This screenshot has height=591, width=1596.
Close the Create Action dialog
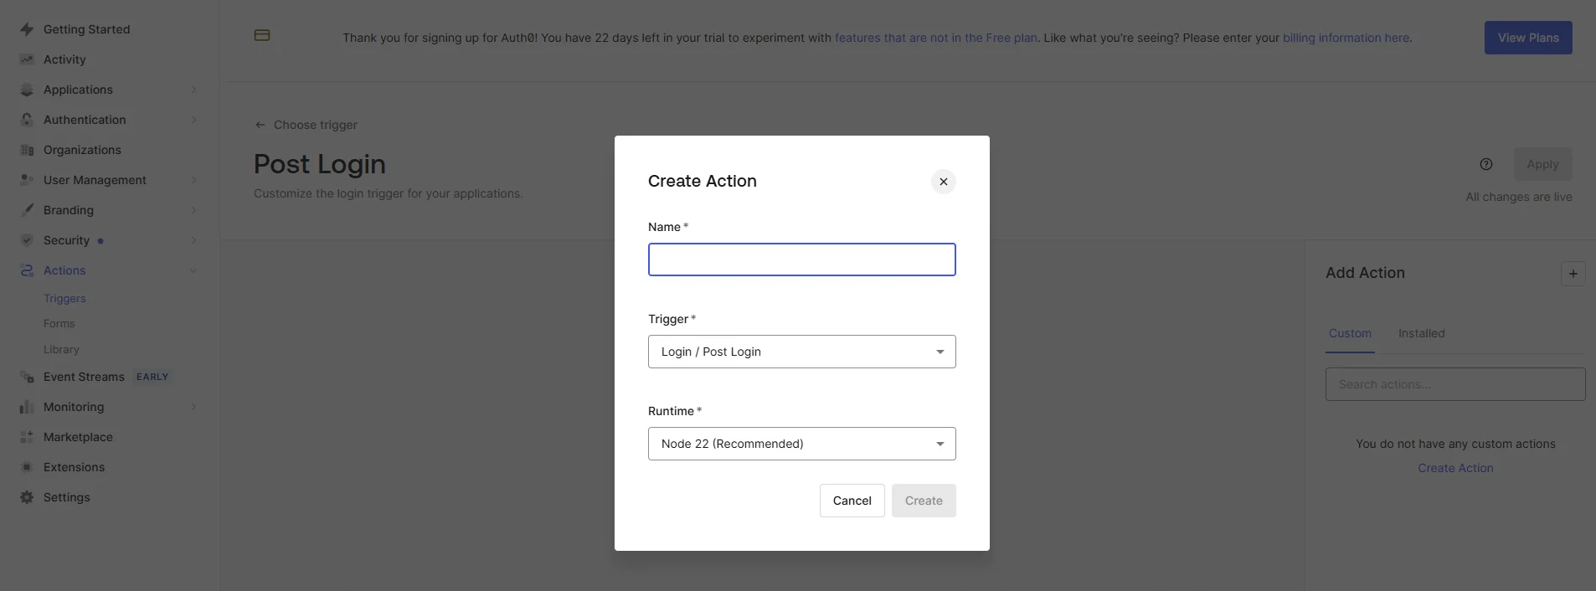click(944, 182)
